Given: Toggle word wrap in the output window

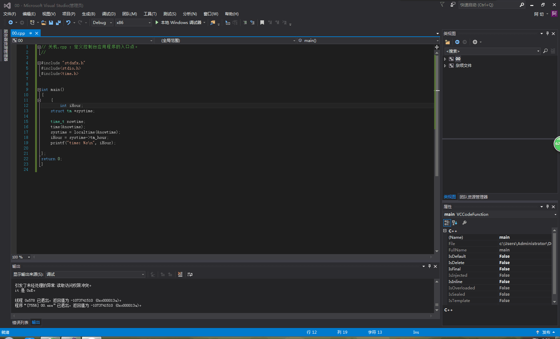Looking at the screenshot, I should tap(190, 274).
